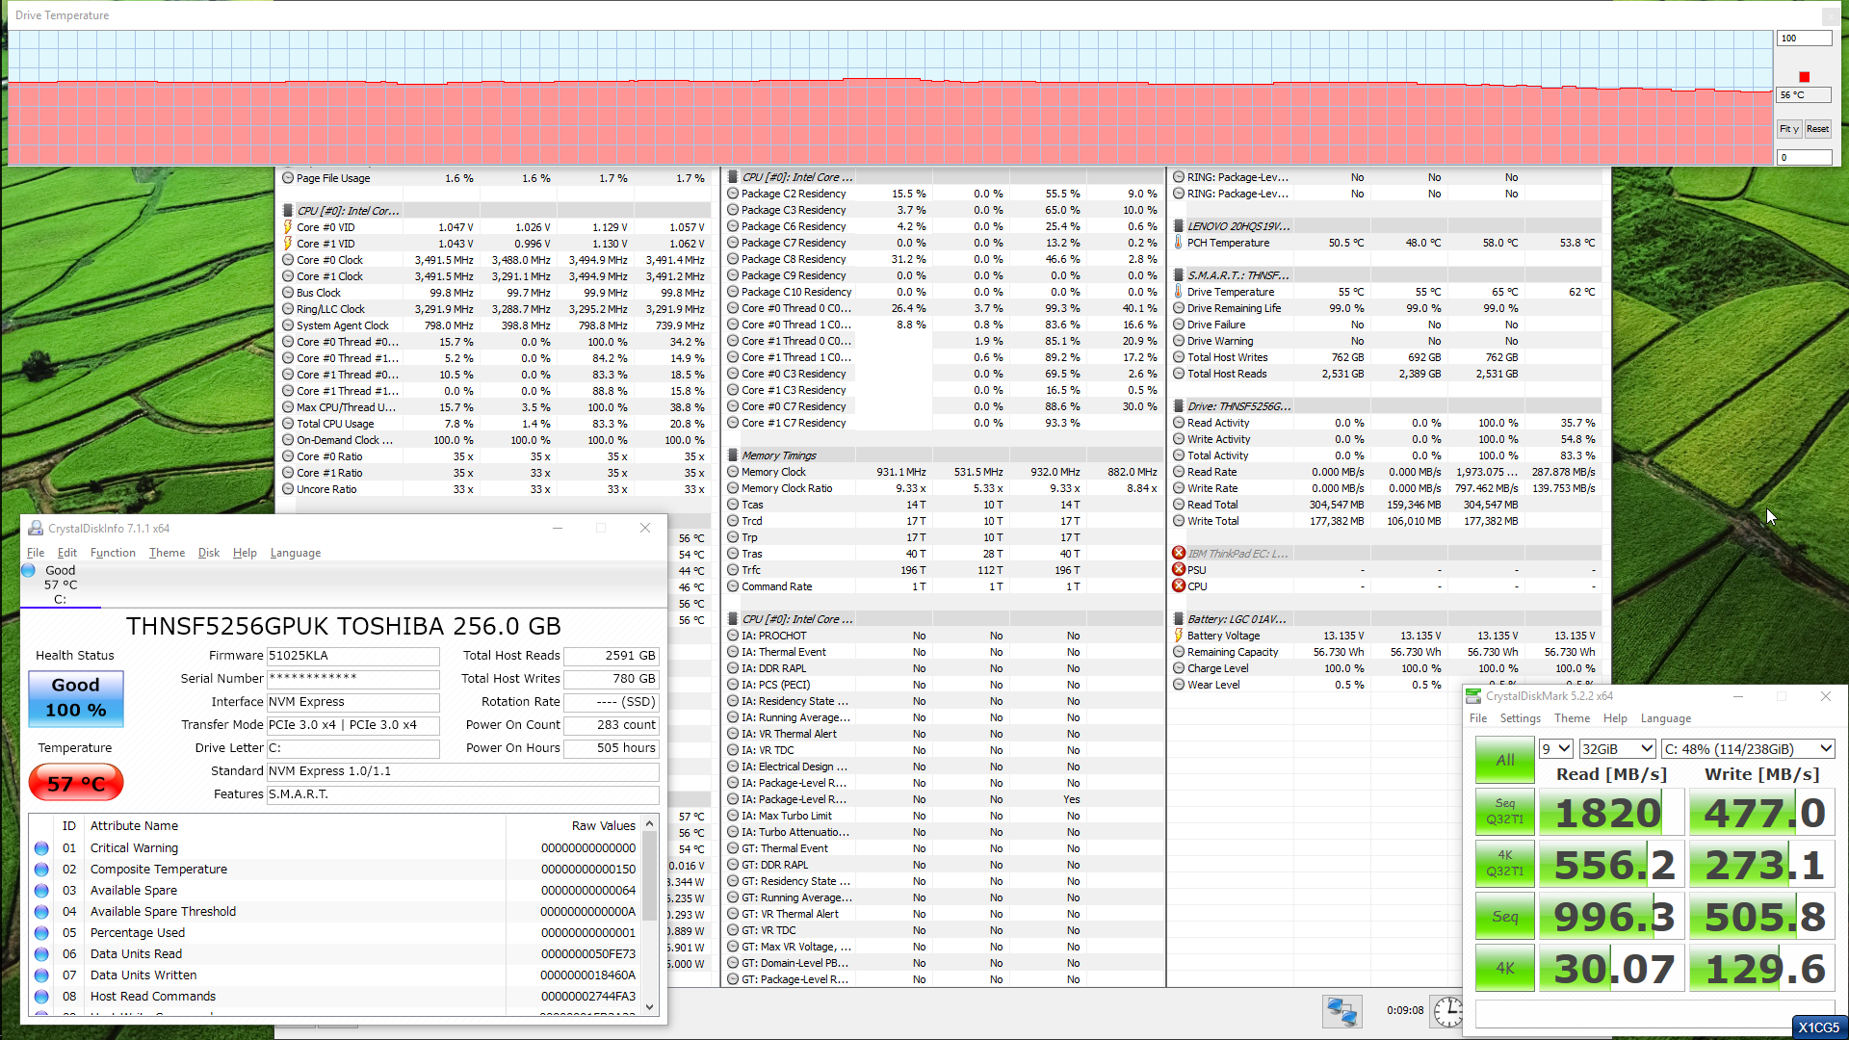The image size is (1849, 1040).
Task: Click the X1CG5 badge in bottom-right corner
Action: tap(1818, 1027)
